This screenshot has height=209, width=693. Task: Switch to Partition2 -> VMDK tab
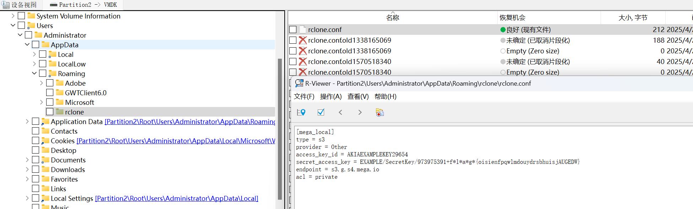pos(83,5)
